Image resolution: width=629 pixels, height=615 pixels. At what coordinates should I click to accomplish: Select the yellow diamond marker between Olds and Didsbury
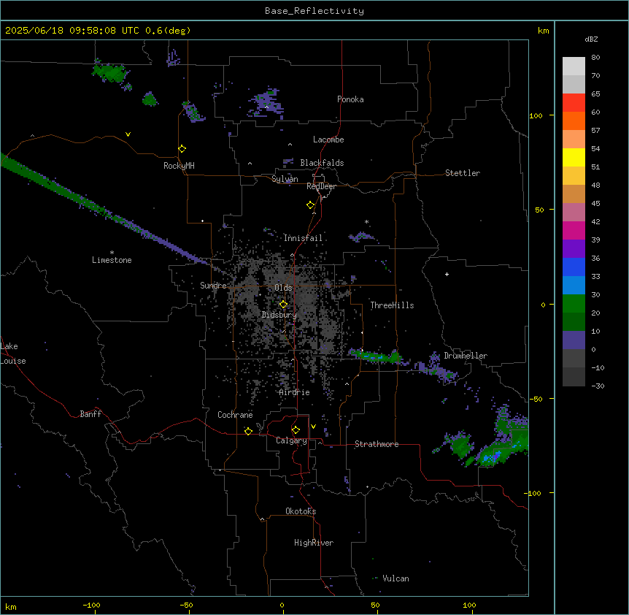point(283,305)
